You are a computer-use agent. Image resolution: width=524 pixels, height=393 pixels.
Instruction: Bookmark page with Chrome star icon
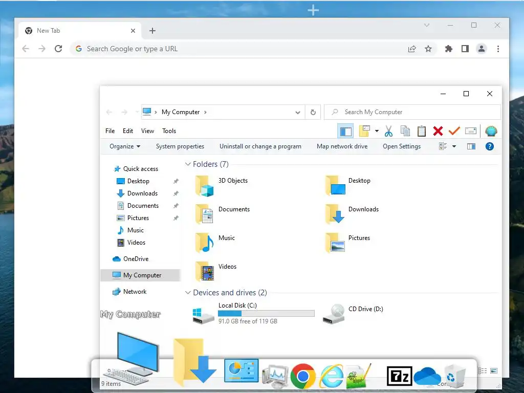click(428, 49)
